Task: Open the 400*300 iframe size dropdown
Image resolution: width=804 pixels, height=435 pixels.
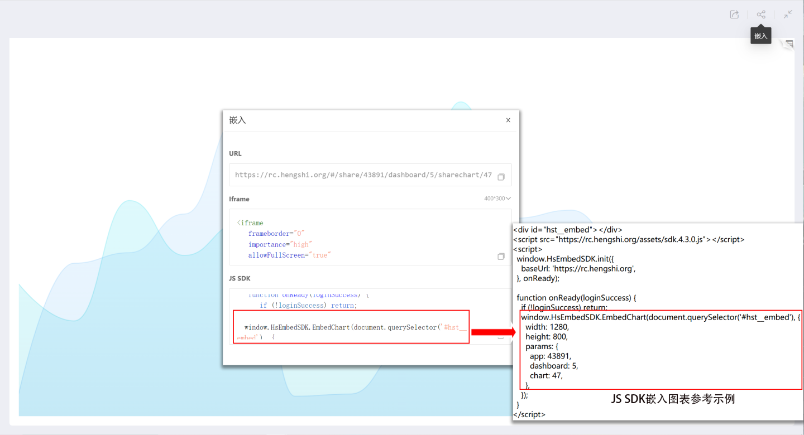Action: [497, 199]
